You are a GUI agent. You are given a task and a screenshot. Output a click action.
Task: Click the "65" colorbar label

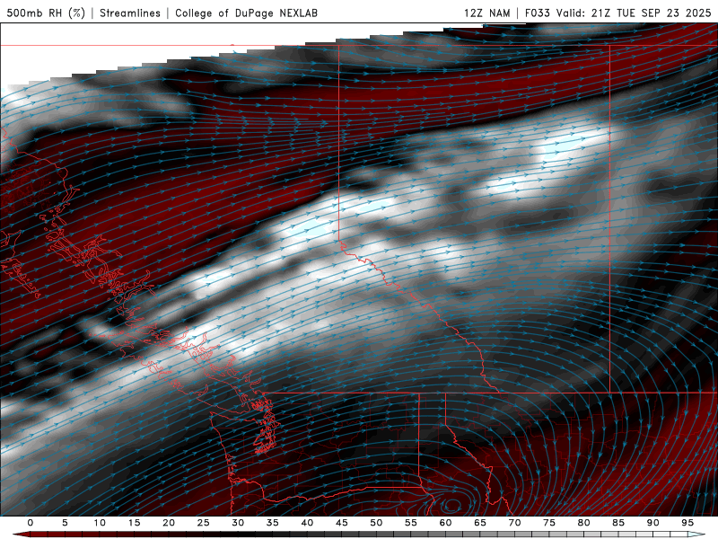click(480, 523)
